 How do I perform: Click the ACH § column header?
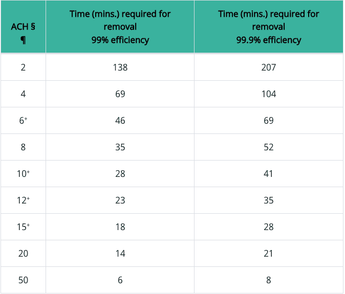[23, 27]
